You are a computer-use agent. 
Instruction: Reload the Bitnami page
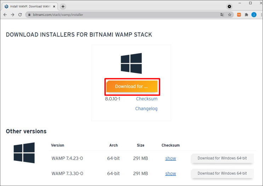pyautogui.click(x=20, y=15)
